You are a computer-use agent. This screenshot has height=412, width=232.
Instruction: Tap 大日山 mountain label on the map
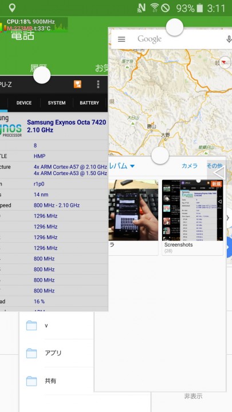coord(133,117)
